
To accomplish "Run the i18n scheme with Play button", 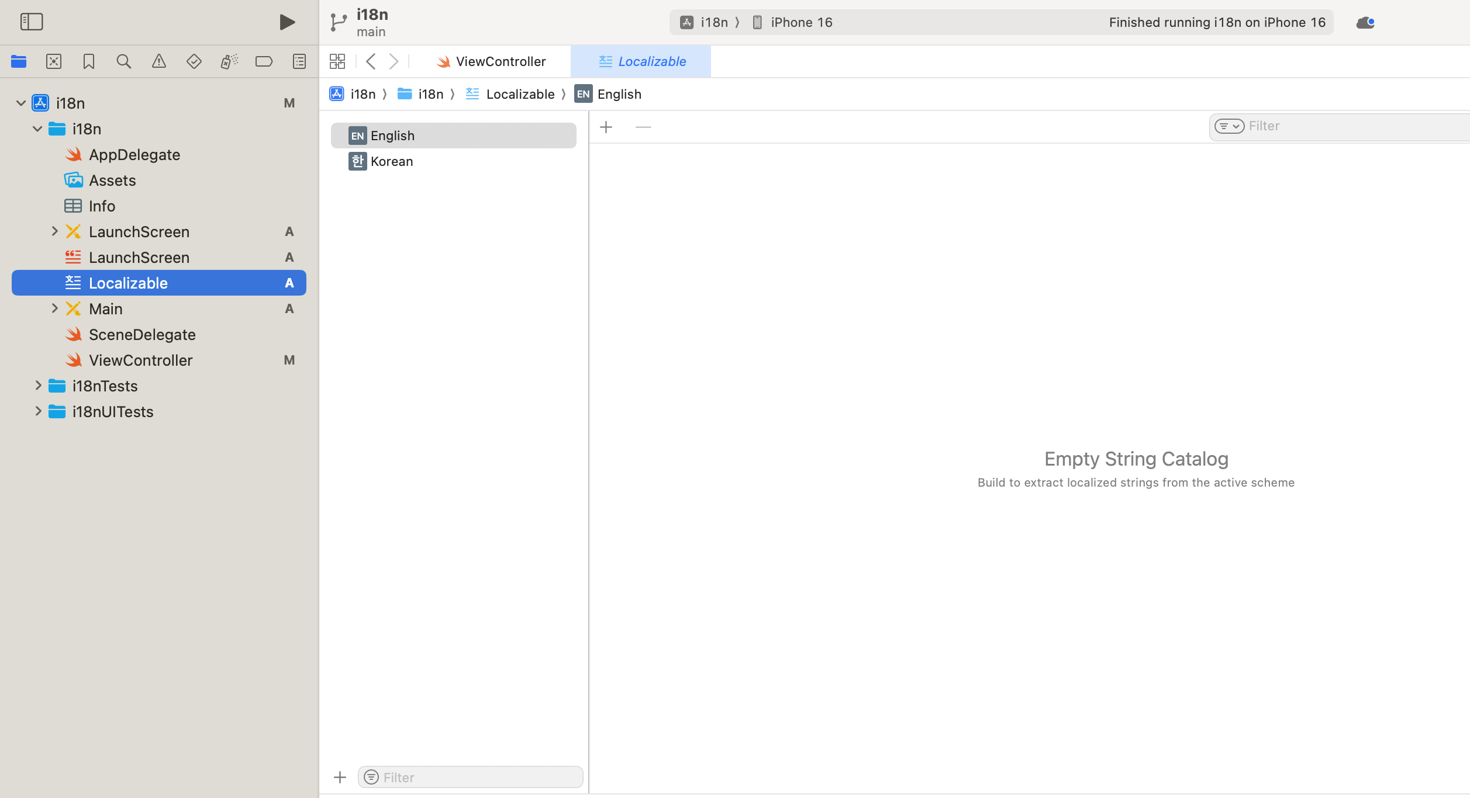I will pos(287,22).
